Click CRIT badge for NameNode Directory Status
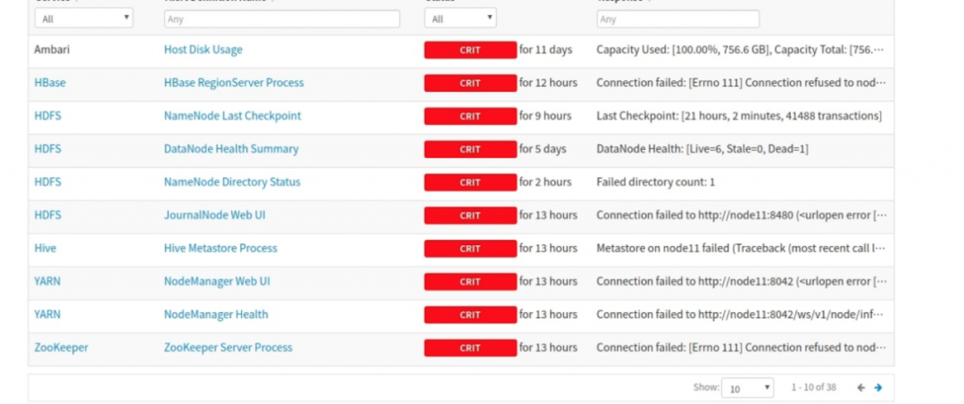This screenshot has width=964, height=404. pyautogui.click(x=470, y=183)
